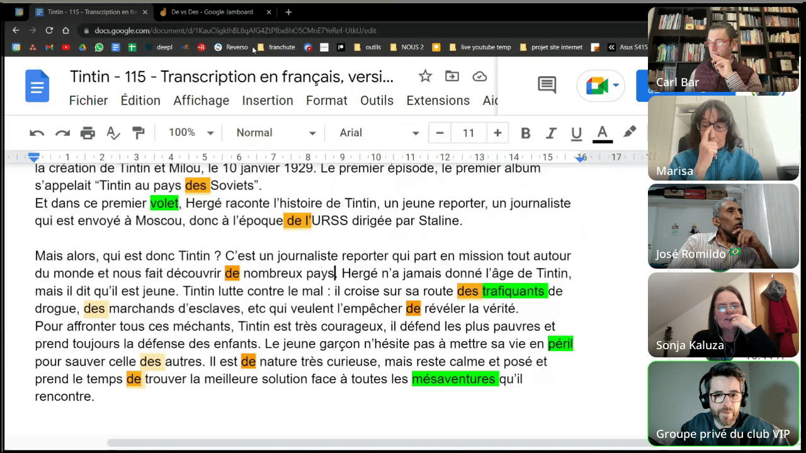Open live youtube temp bookmark folder

(480, 47)
